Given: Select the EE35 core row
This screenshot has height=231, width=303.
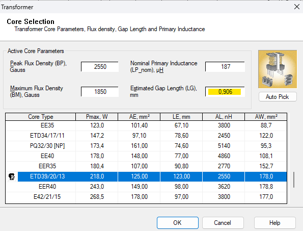Looking at the screenshot, I should coord(146,125).
